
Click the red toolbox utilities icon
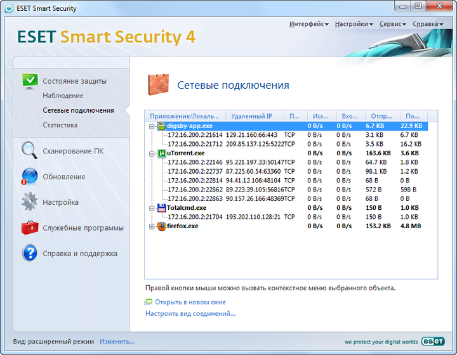point(30,228)
